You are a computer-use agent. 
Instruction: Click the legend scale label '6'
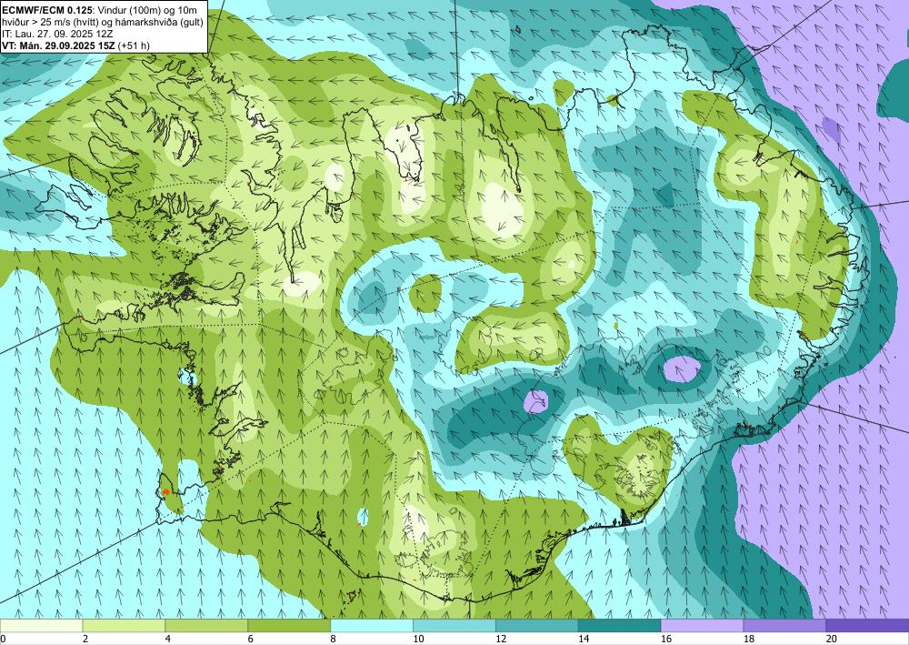tap(251, 640)
